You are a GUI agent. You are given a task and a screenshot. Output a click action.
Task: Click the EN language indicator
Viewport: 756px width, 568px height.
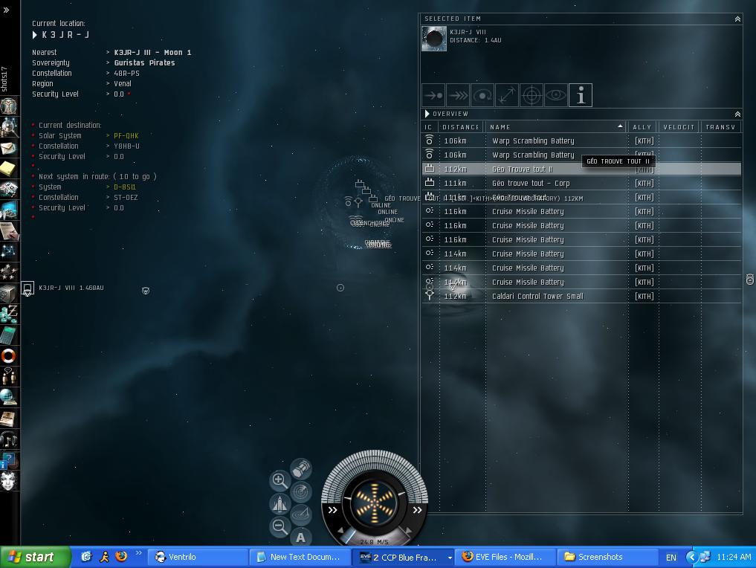click(671, 558)
